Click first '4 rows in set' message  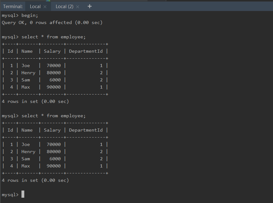(x=35, y=102)
